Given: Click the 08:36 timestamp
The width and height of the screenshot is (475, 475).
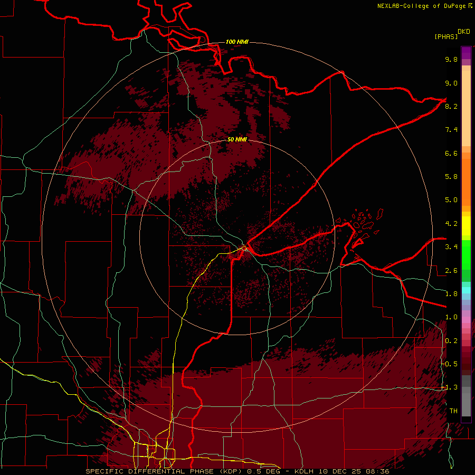Looking at the screenshot, I should point(377,471).
